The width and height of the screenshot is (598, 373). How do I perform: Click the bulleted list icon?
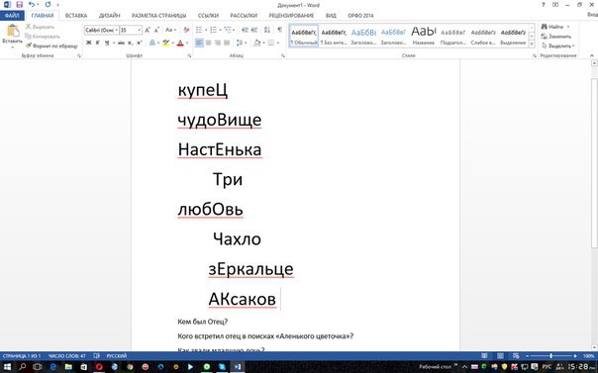tap(199, 30)
